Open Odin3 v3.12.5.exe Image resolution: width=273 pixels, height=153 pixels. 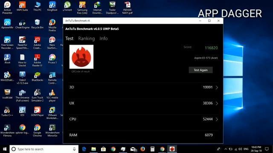[x=22, y=78]
